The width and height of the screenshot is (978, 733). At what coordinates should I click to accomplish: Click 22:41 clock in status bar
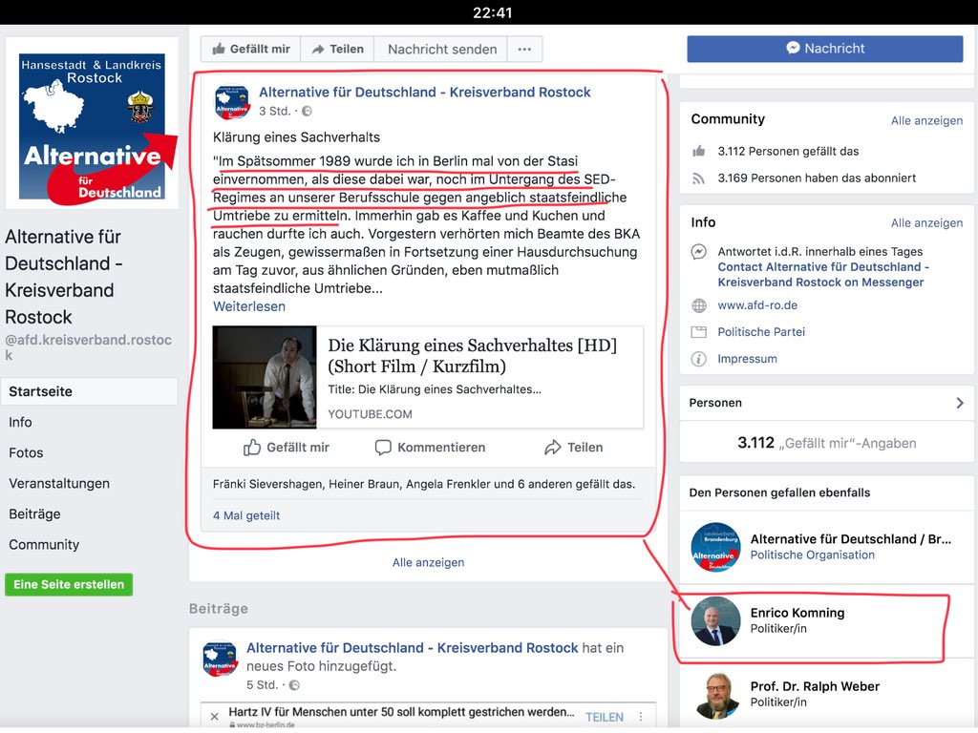492,12
